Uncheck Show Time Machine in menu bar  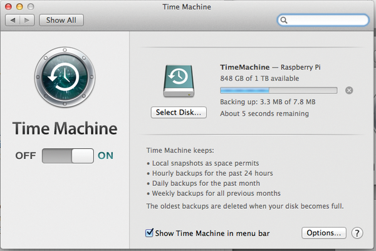[149, 233]
